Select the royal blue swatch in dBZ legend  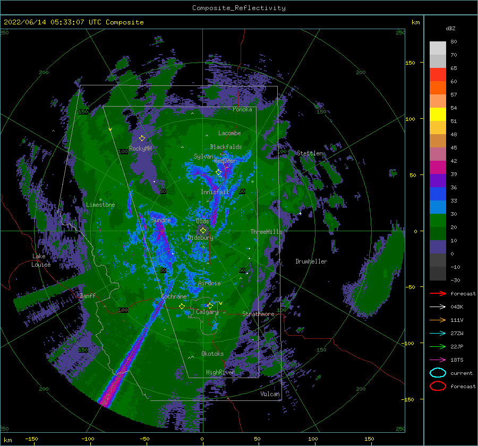coord(438,194)
